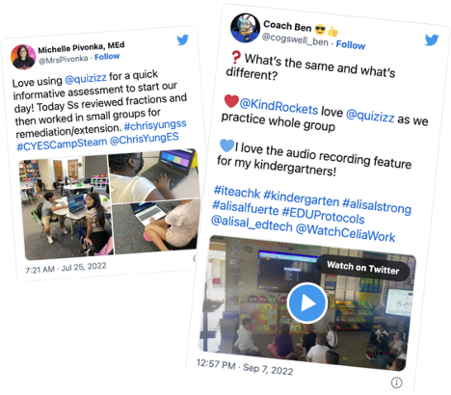Click the info icon below Coach Ben's tweet
451x395 pixels.
pyautogui.click(x=397, y=382)
